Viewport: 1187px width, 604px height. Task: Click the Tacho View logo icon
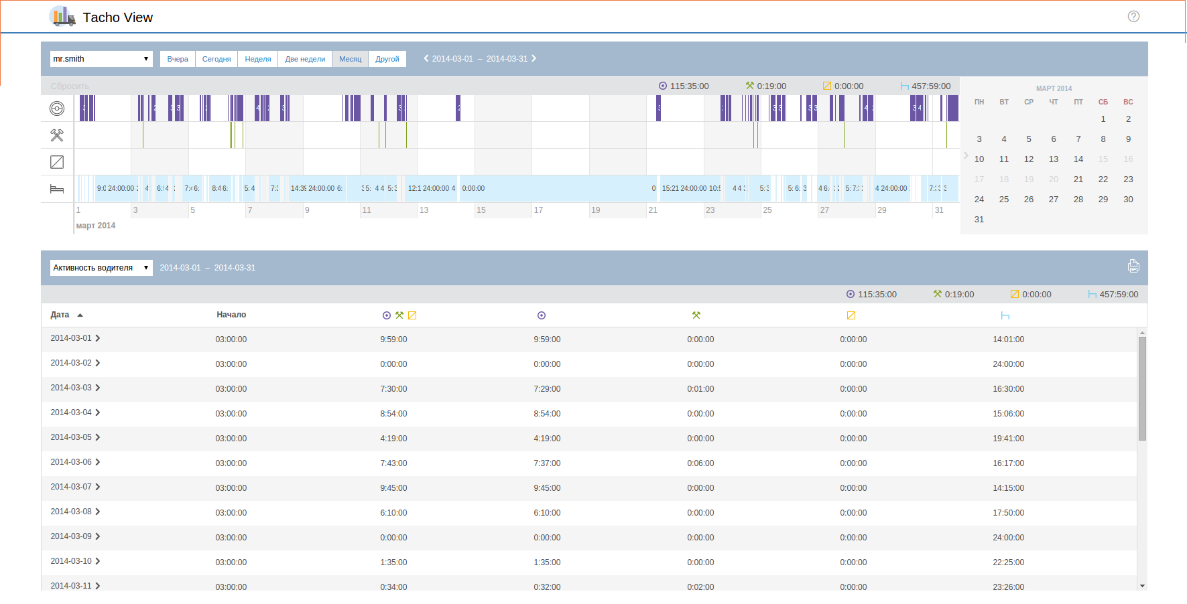[62, 17]
